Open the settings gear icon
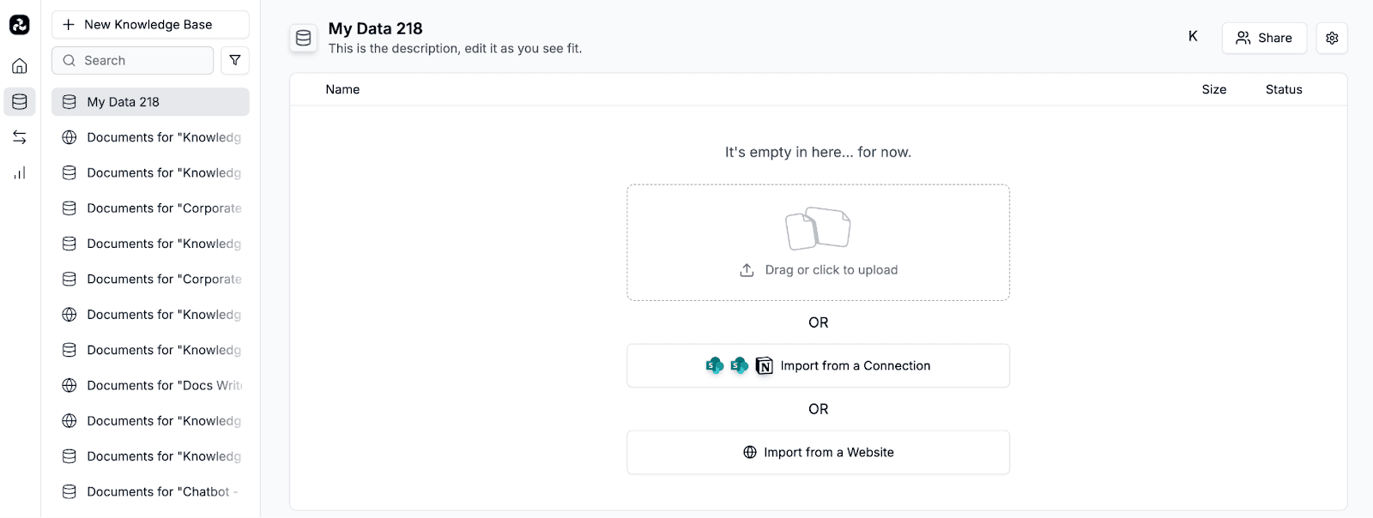Viewport: 1373px width, 518px height. click(x=1332, y=38)
